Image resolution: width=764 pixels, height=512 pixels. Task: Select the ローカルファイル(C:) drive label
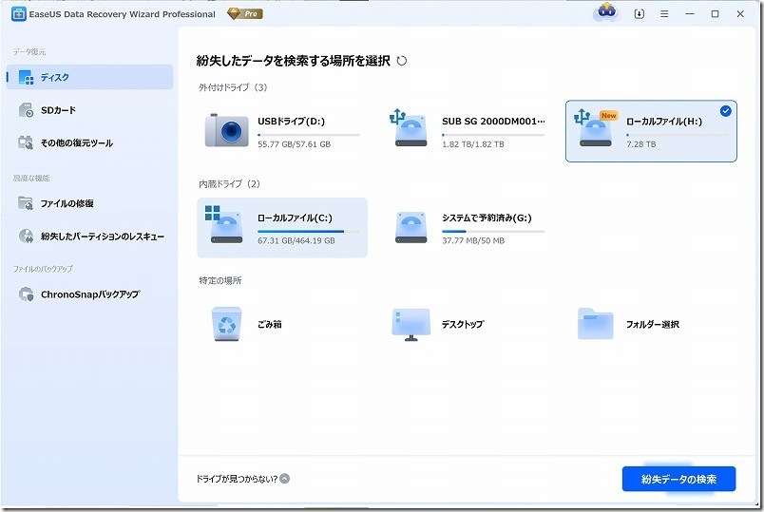(295, 218)
